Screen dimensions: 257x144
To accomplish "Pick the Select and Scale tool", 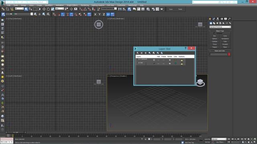I will coord(53,9).
